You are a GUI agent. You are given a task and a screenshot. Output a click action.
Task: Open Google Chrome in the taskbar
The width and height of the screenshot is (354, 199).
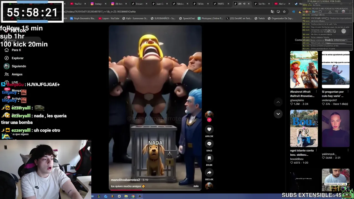(x=133, y=197)
